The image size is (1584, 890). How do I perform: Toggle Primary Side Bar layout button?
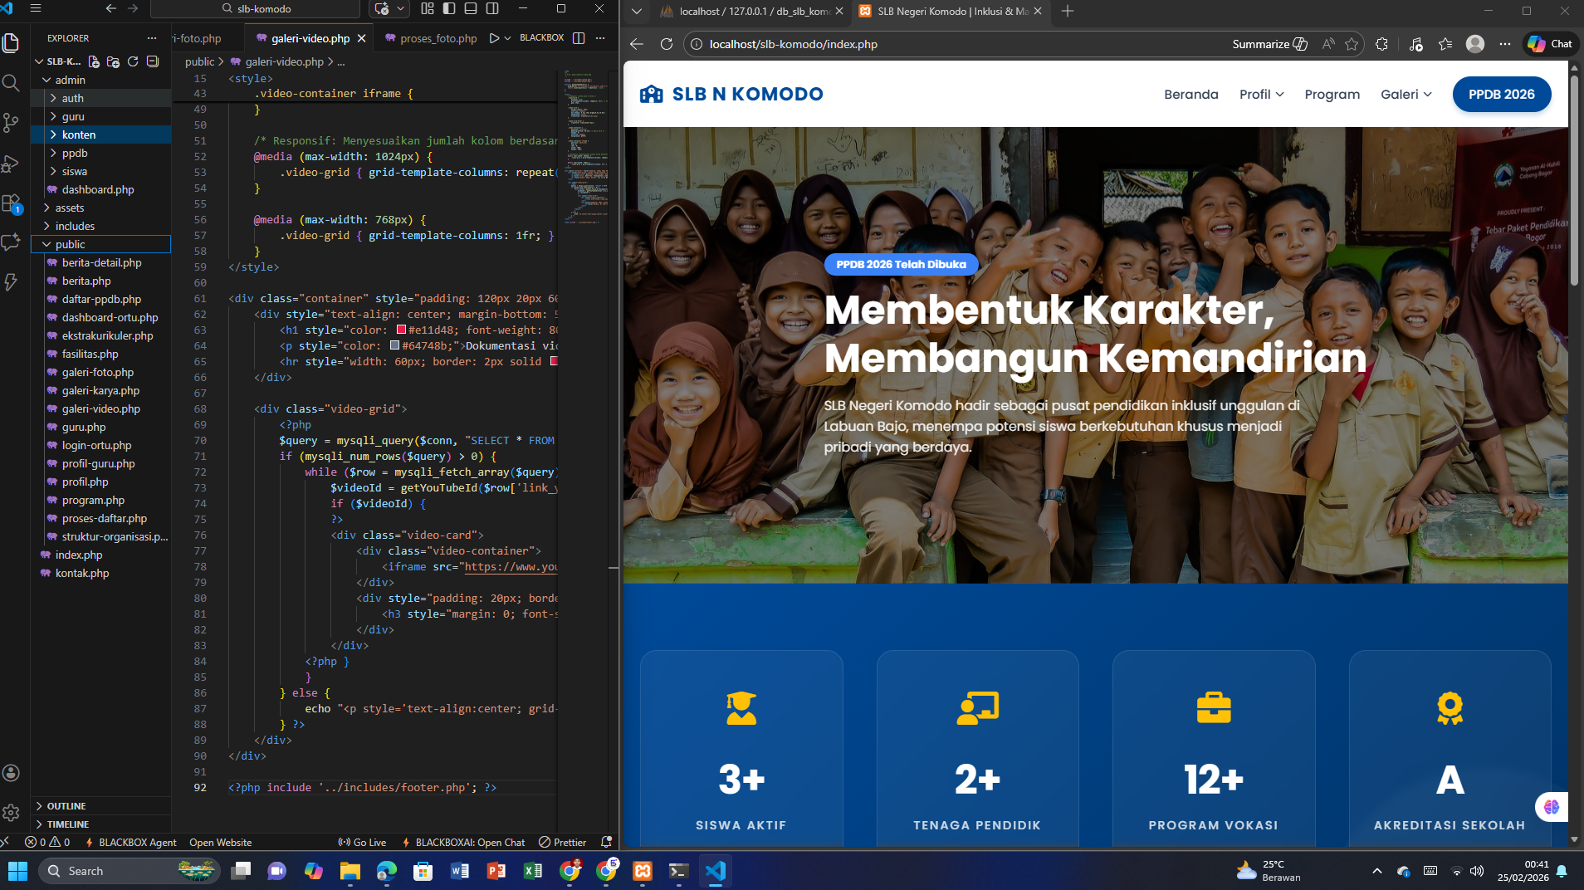(x=449, y=8)
